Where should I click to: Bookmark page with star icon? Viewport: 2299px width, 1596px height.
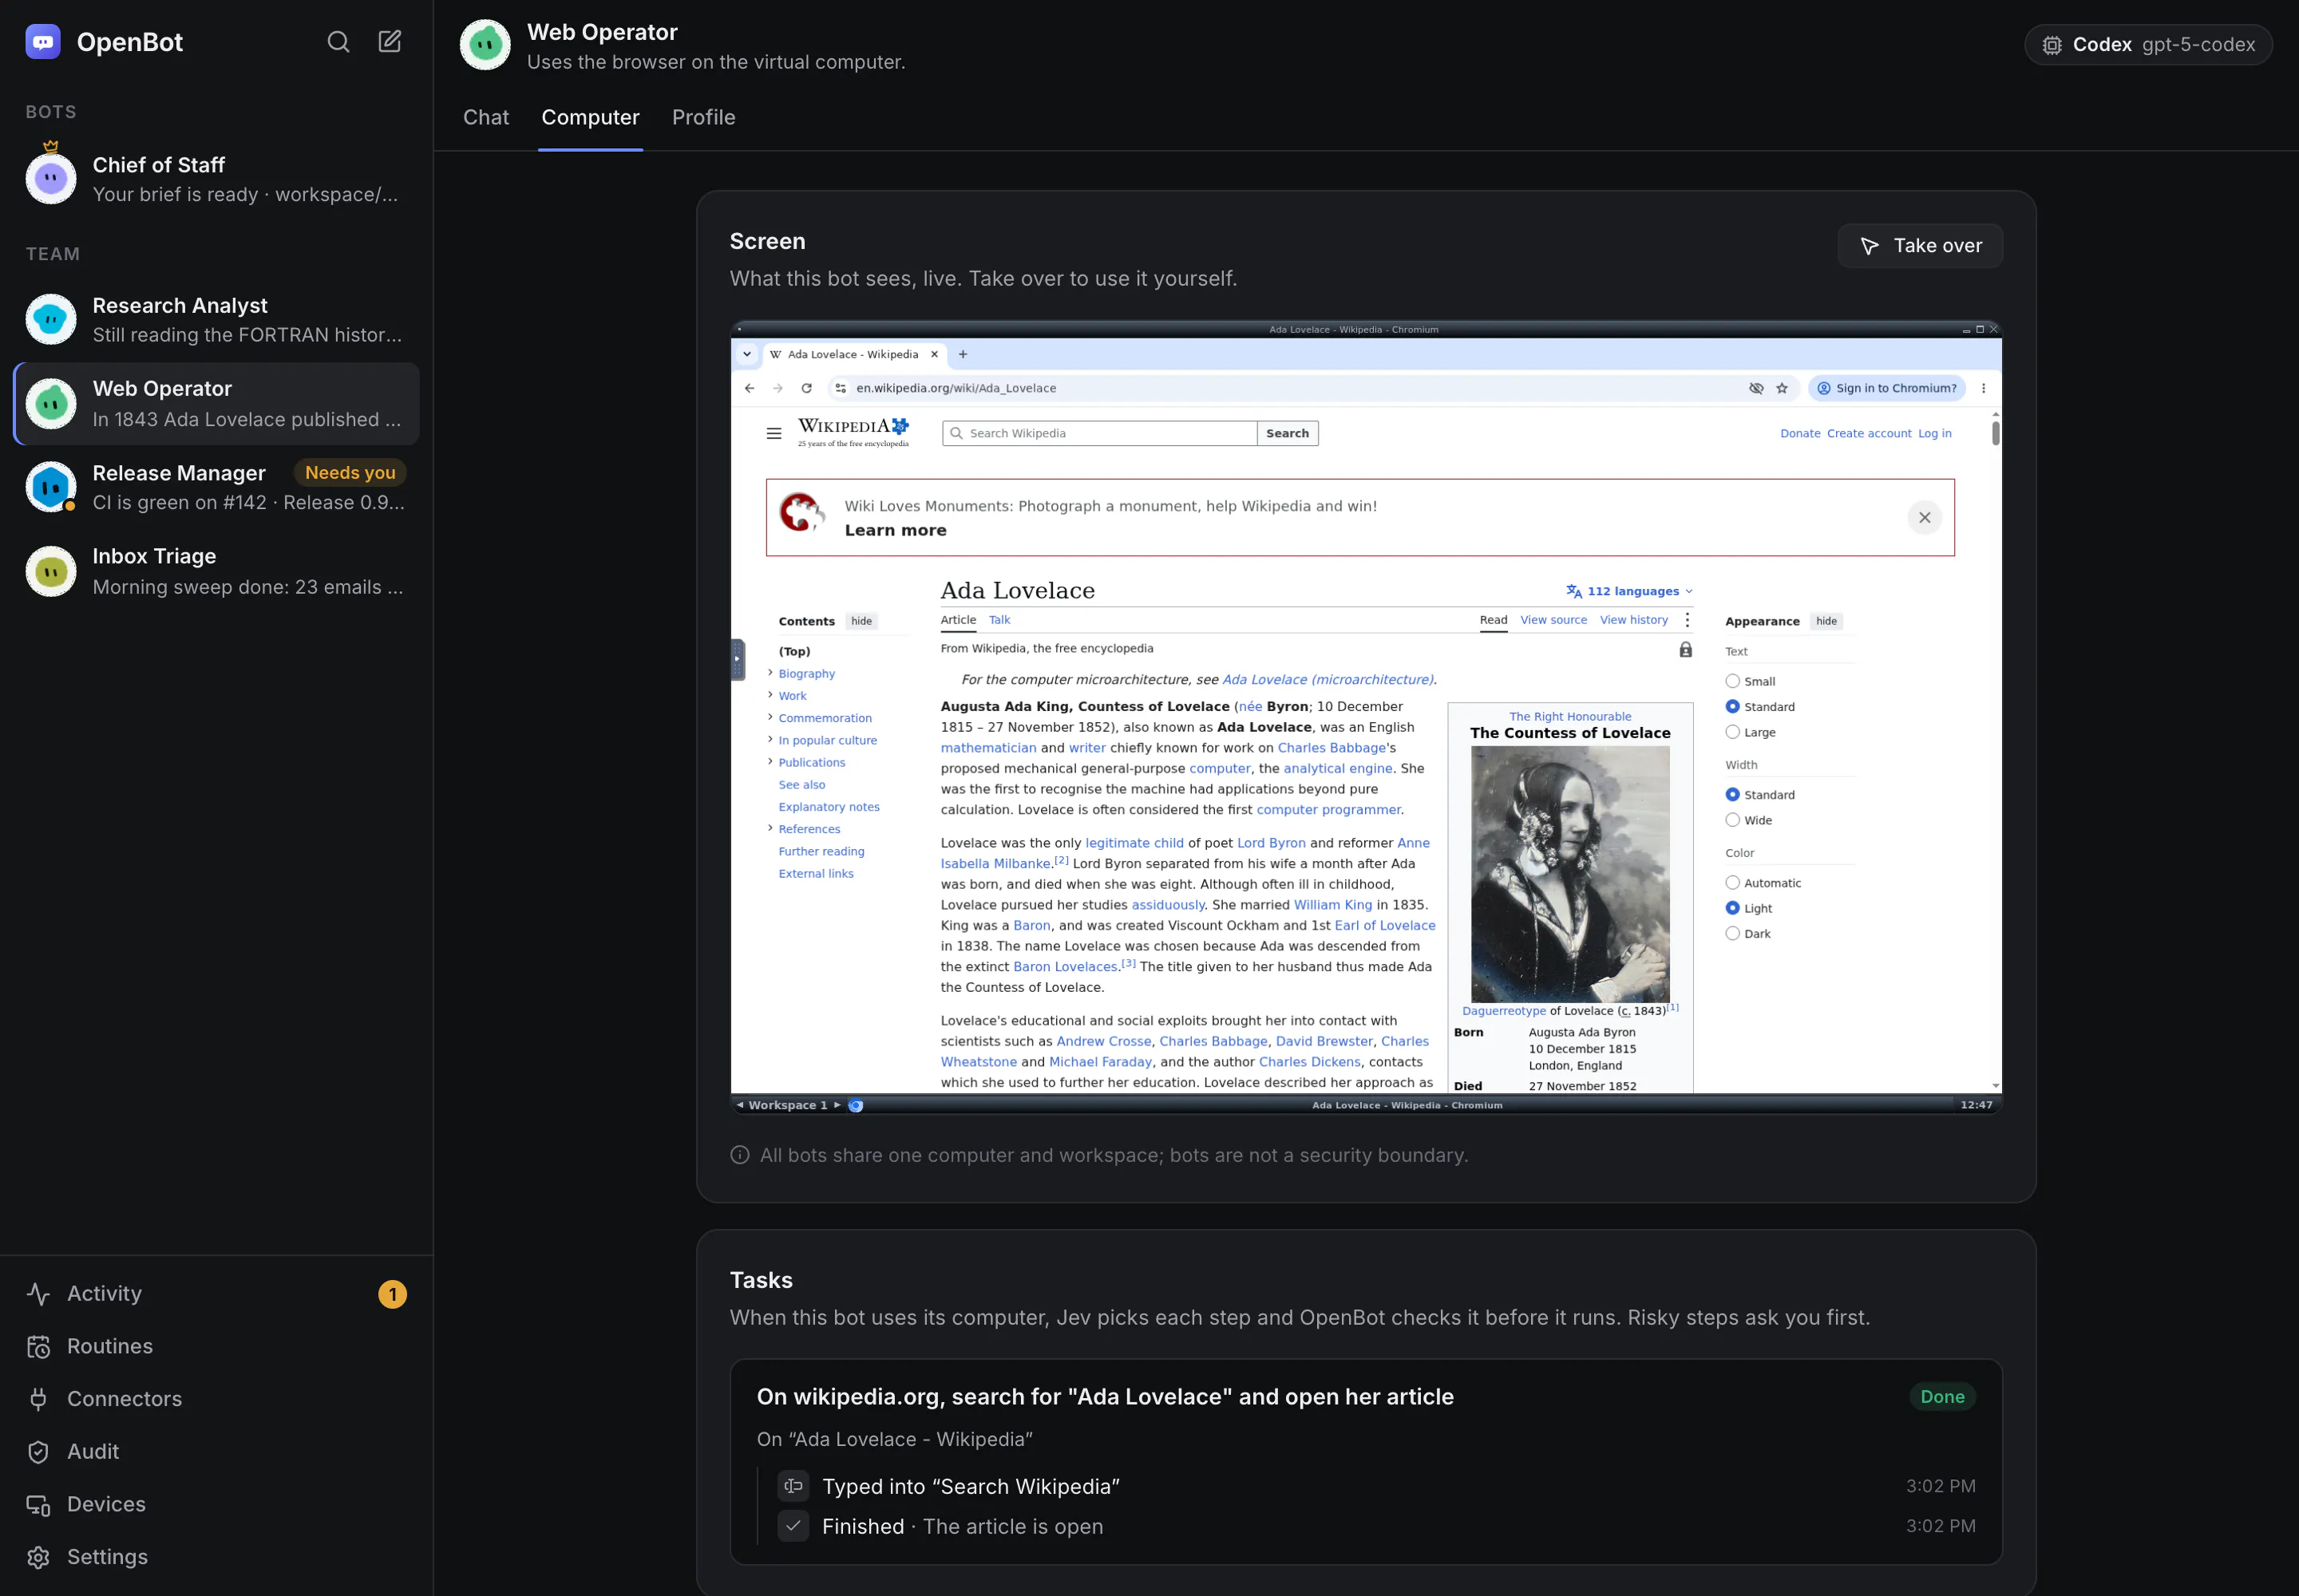pyautogui.click(x=1782, y=388)
